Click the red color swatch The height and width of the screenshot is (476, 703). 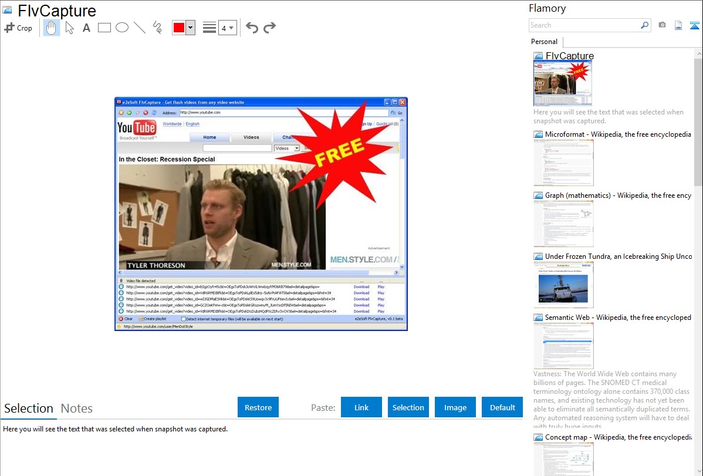pyautogui.click(x=179, y=28)
